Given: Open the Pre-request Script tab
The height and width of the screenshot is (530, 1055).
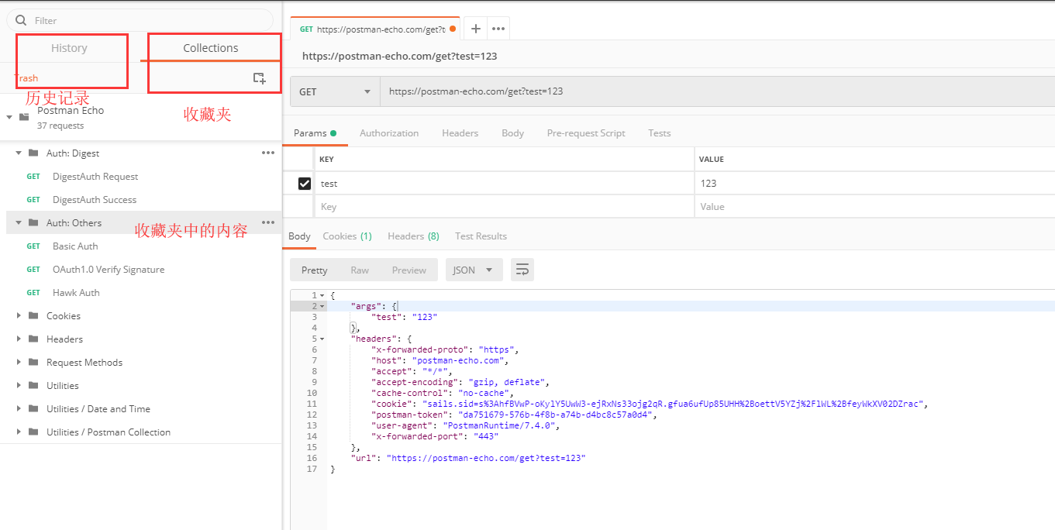Looking at the screenshot, I should [x=586, y=133].
